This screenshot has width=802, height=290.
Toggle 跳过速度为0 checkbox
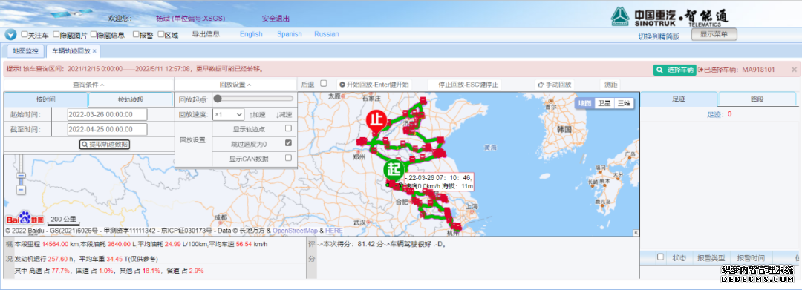[288, 143]
